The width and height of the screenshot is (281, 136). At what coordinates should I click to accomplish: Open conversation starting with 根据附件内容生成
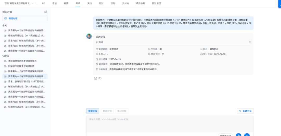25,66
